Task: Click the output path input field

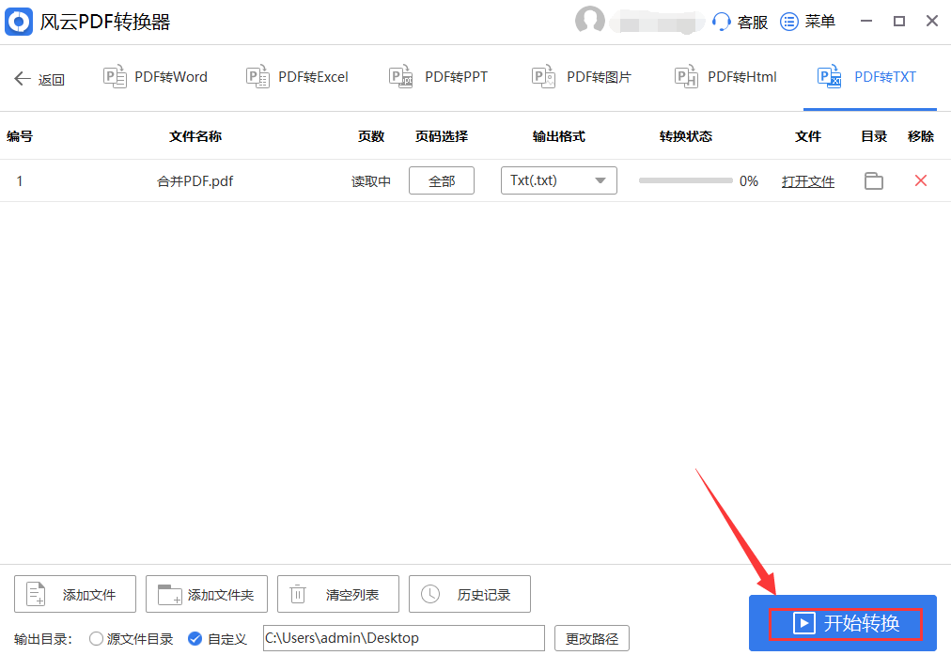Action: [404, 638]
